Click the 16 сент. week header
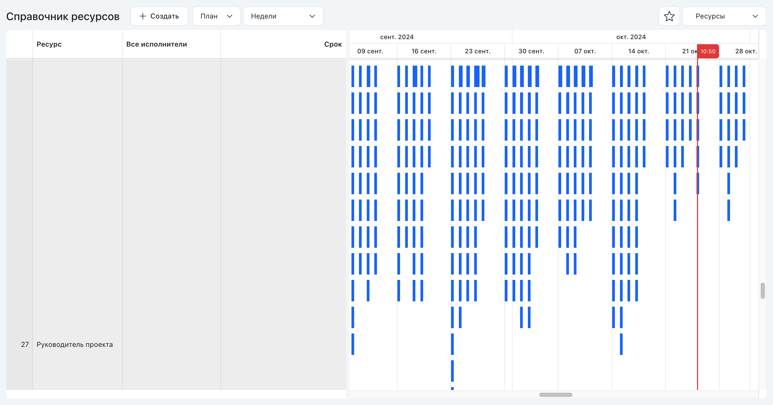The image size is (773, 405). pos(424,51)
